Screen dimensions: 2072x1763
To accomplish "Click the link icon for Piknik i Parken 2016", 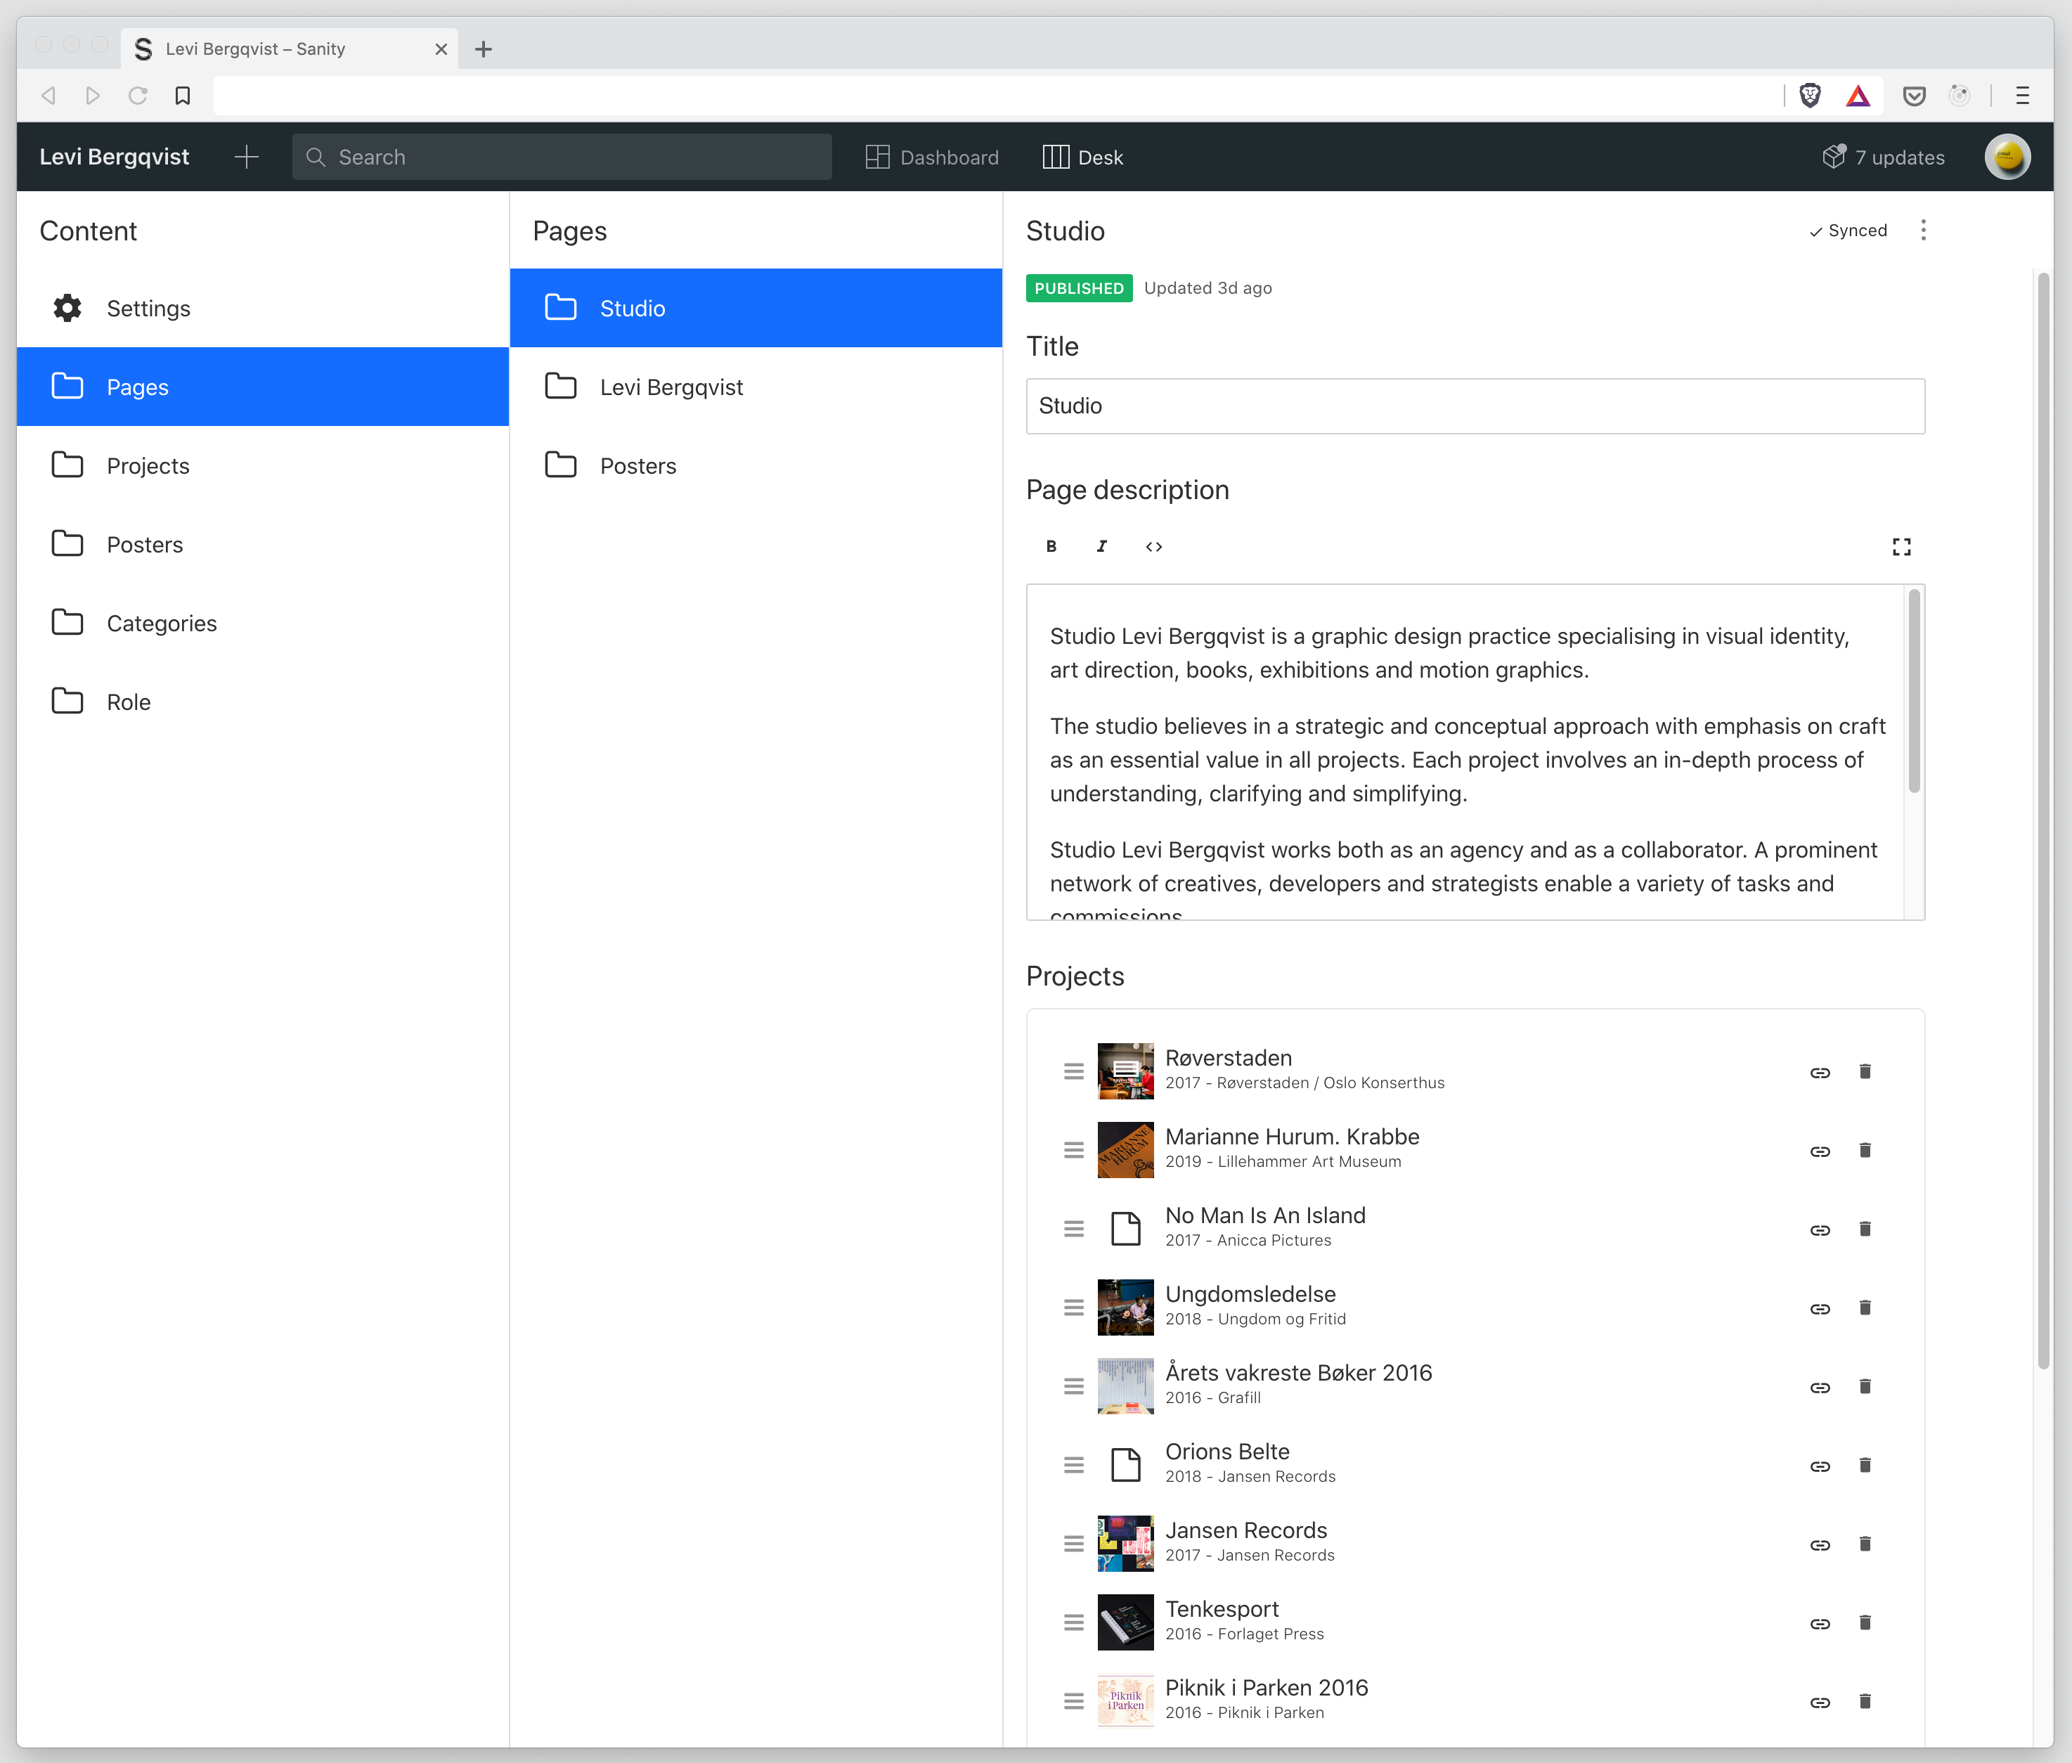I will coord(1819,1702).
